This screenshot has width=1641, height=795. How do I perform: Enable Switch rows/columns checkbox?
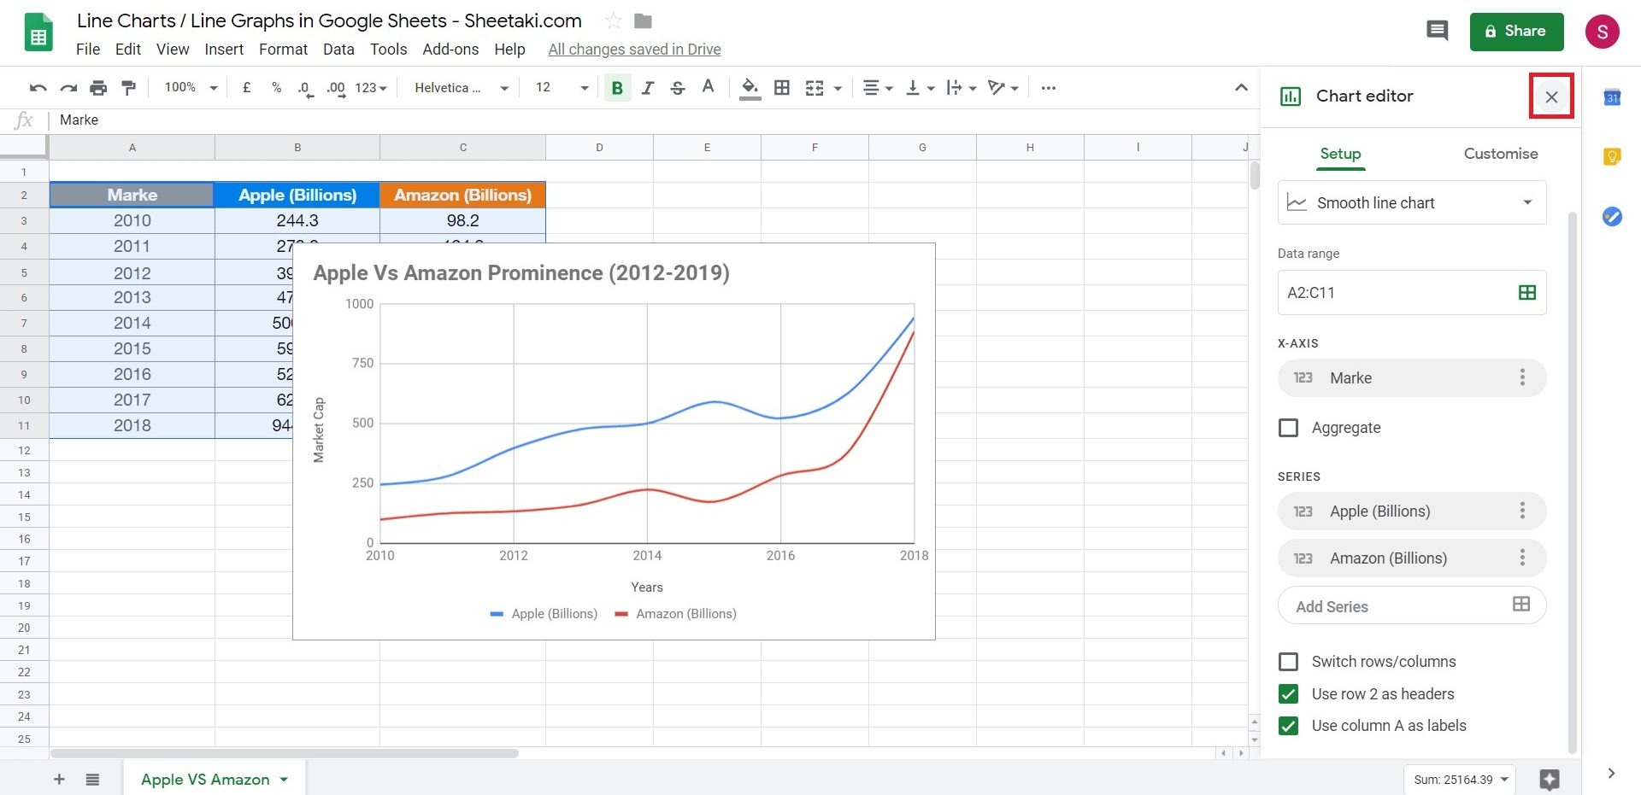(x=1288, y=662)
